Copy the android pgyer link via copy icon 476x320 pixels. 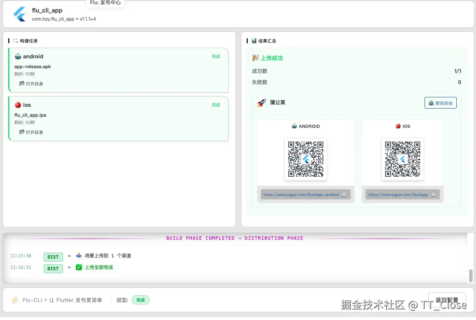[344, 194]
